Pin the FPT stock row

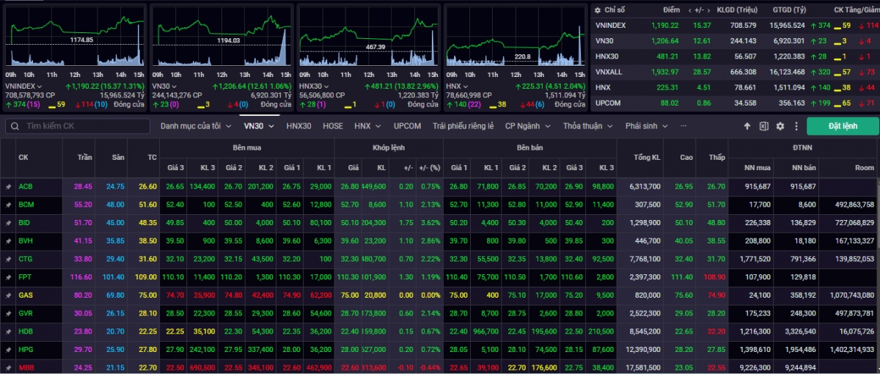click(x=9, y=277)
